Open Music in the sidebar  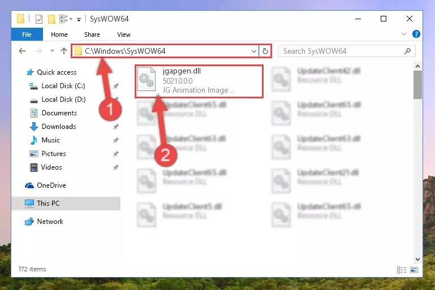(x=50, y=140)
